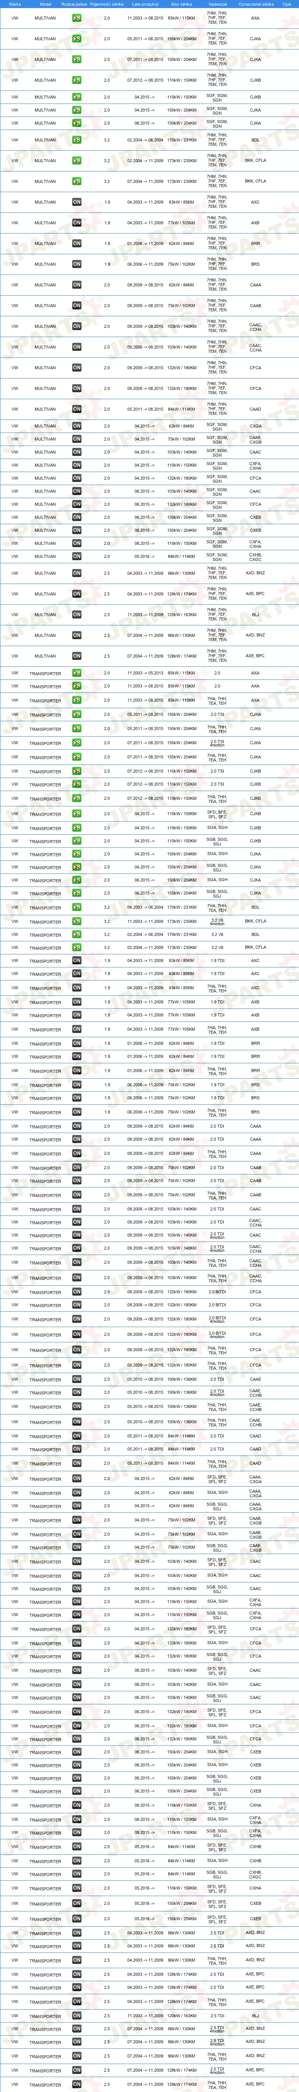Click 'CAAD' engine code in Multivan 05.2011 row

[255, 409]
